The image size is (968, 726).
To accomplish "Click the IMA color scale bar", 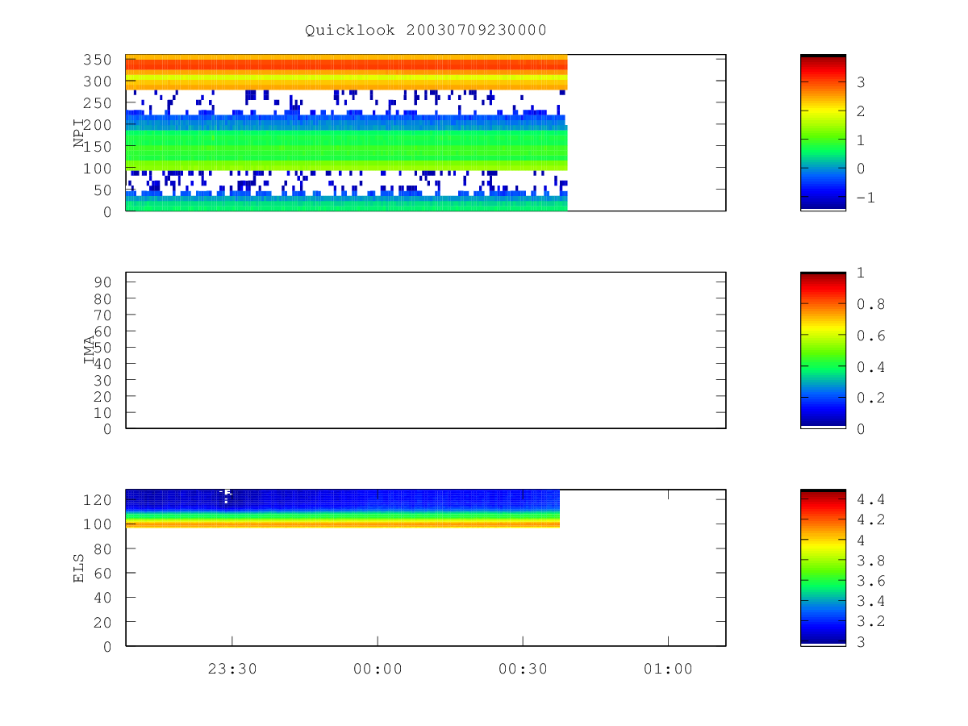I will pyautogui.click(x=823, y=350).
